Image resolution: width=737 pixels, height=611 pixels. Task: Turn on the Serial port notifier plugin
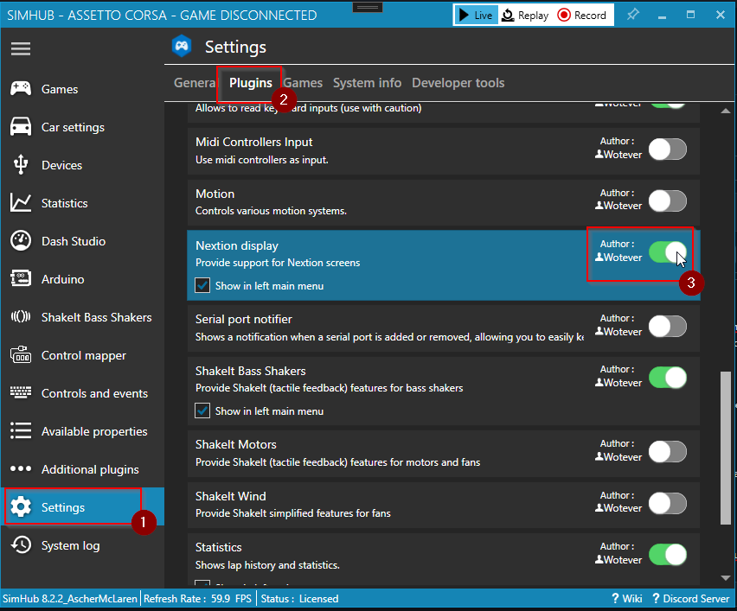[x=667, y=326]
